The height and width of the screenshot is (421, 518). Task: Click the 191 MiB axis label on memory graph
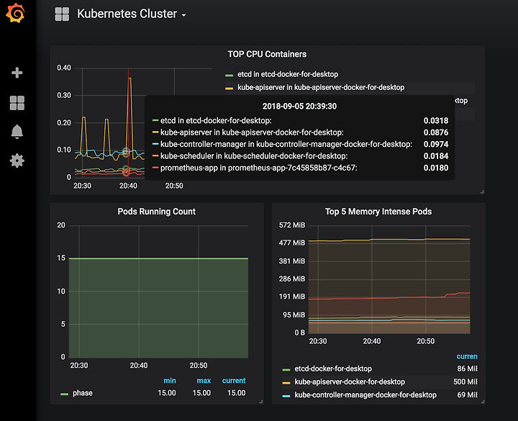coord(292,296)
